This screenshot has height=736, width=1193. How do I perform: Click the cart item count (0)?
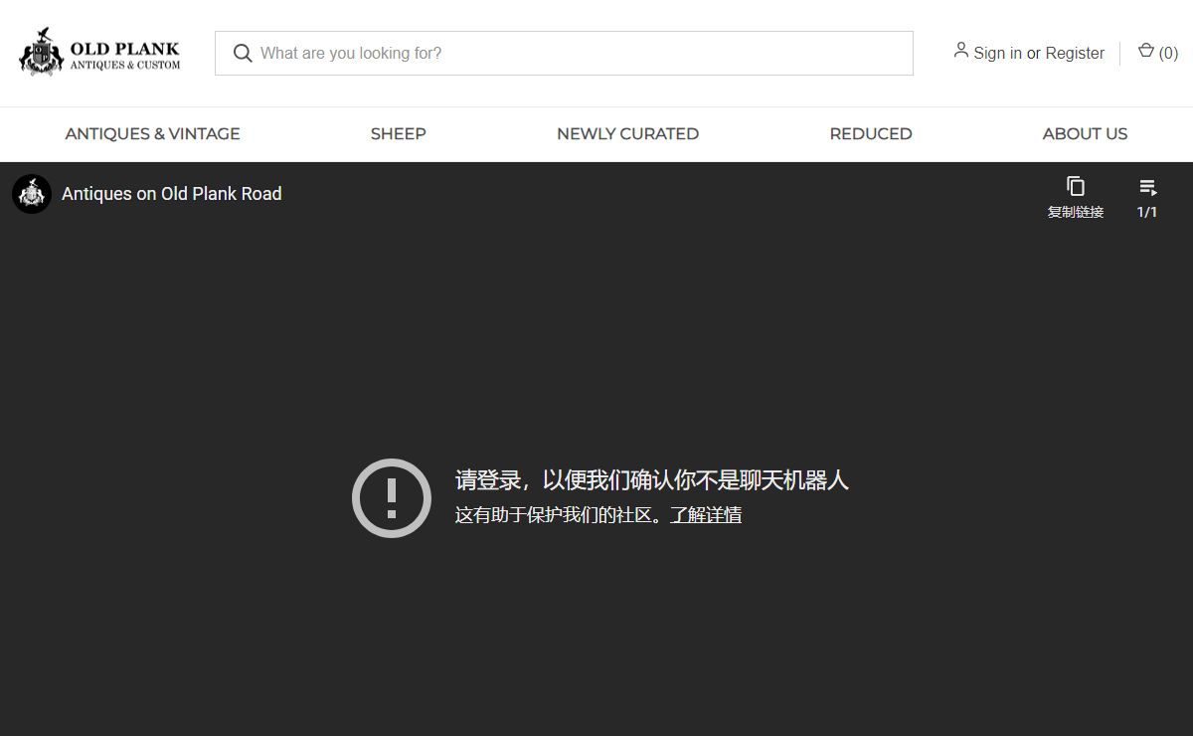pyautogui.click(x=1168, y=54)
